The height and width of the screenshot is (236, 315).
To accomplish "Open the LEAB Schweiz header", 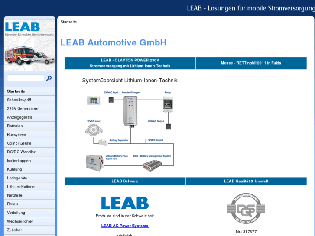I will tap(125, 181).
